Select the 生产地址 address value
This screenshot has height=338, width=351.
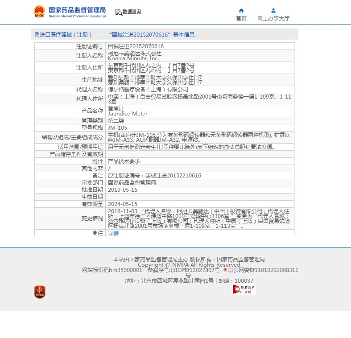tap(155, 80)
